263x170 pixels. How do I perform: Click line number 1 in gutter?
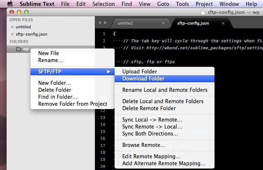pyautogui.click(x=104, y=34)
